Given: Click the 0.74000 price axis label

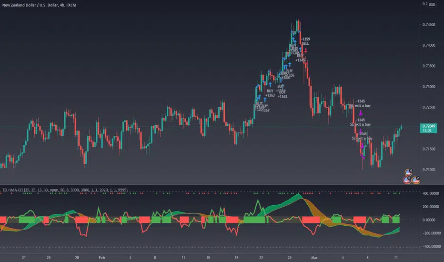Looking at the screenshot, I should click(429, 45).
